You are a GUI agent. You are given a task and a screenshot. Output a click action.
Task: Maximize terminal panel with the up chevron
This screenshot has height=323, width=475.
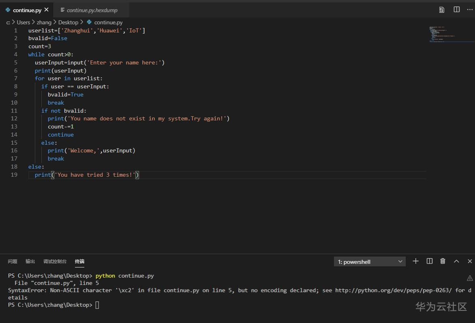tap(456, 261)
